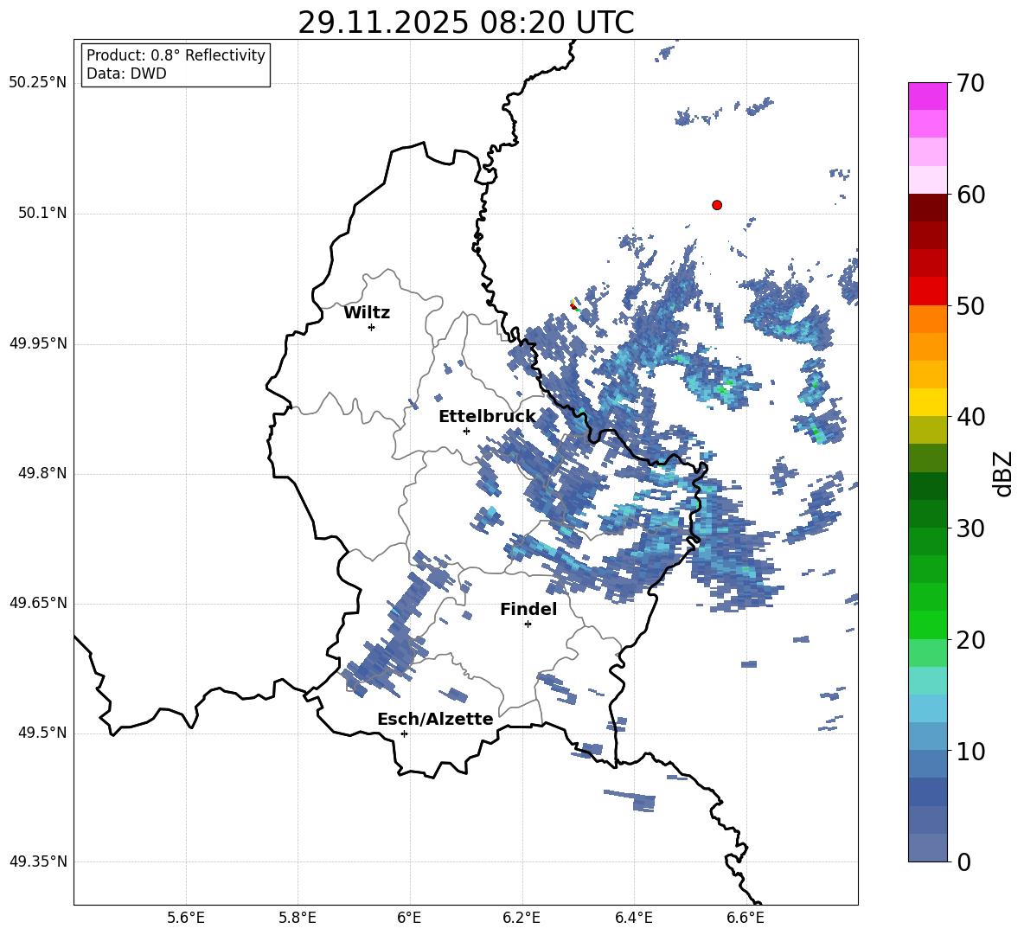Click the 6.2°E longitude tick label
The width and height of the screenshot is (1024, 935).
(x=522, y=918)
